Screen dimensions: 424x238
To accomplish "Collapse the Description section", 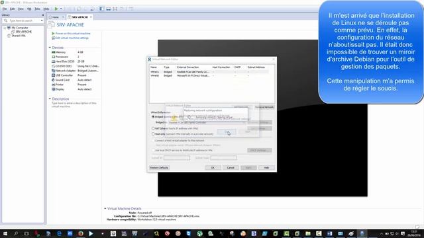I will (x=50, y=99).
